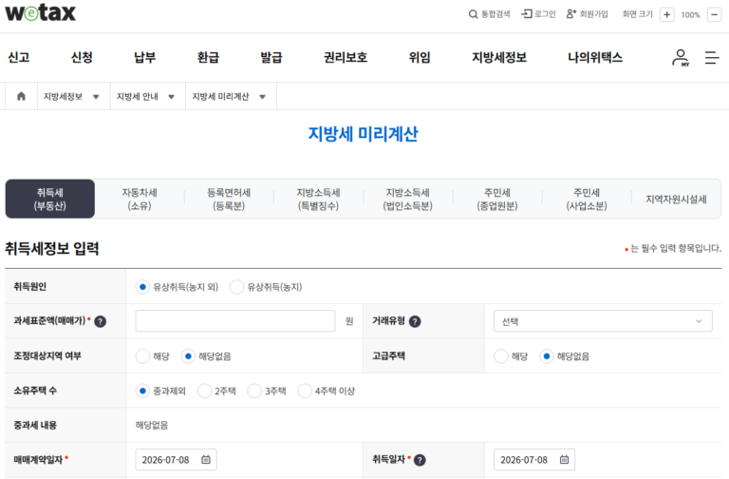This screenshot has height=479, width=729.
Task: Click the 매매계약일자 date field
Action: click(176, 459)
